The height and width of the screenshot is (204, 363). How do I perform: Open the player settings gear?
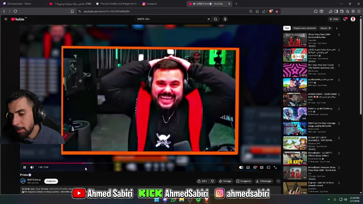click(255, 167)
